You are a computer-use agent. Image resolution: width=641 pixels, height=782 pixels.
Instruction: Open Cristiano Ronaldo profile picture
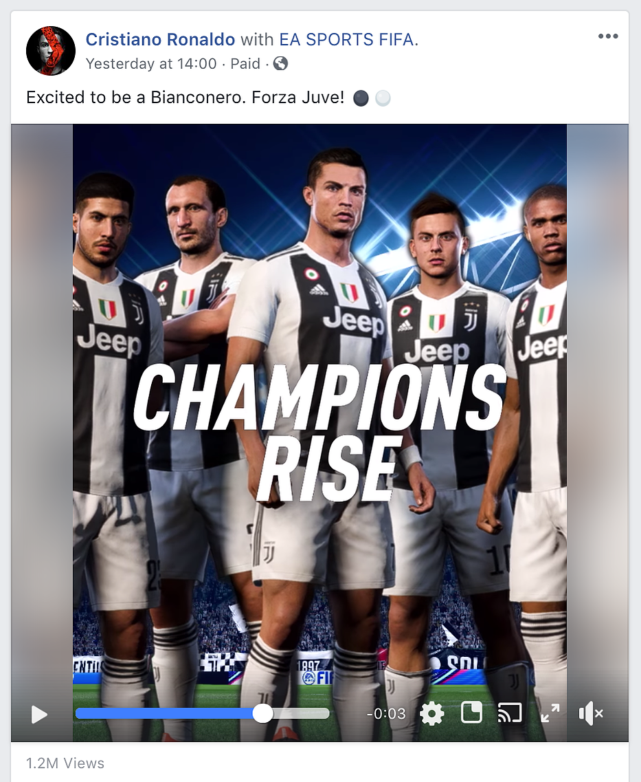51,51
